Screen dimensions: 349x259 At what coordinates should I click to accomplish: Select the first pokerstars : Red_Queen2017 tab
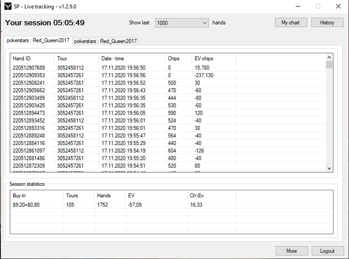point(38,40)
